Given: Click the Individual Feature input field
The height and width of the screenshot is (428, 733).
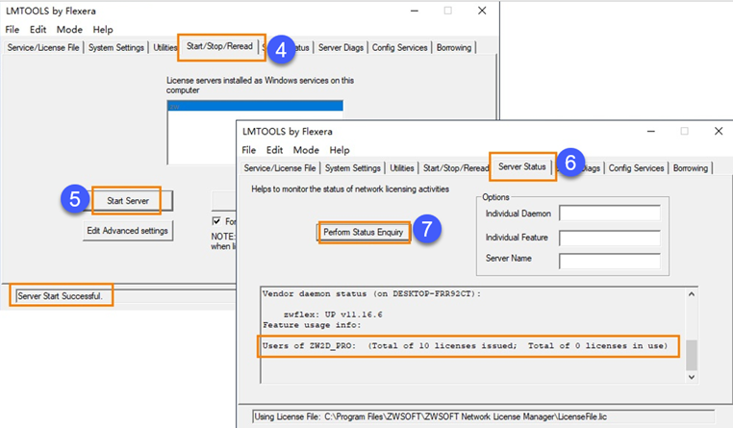Looking at the screenshot, I should pos(610,238).
